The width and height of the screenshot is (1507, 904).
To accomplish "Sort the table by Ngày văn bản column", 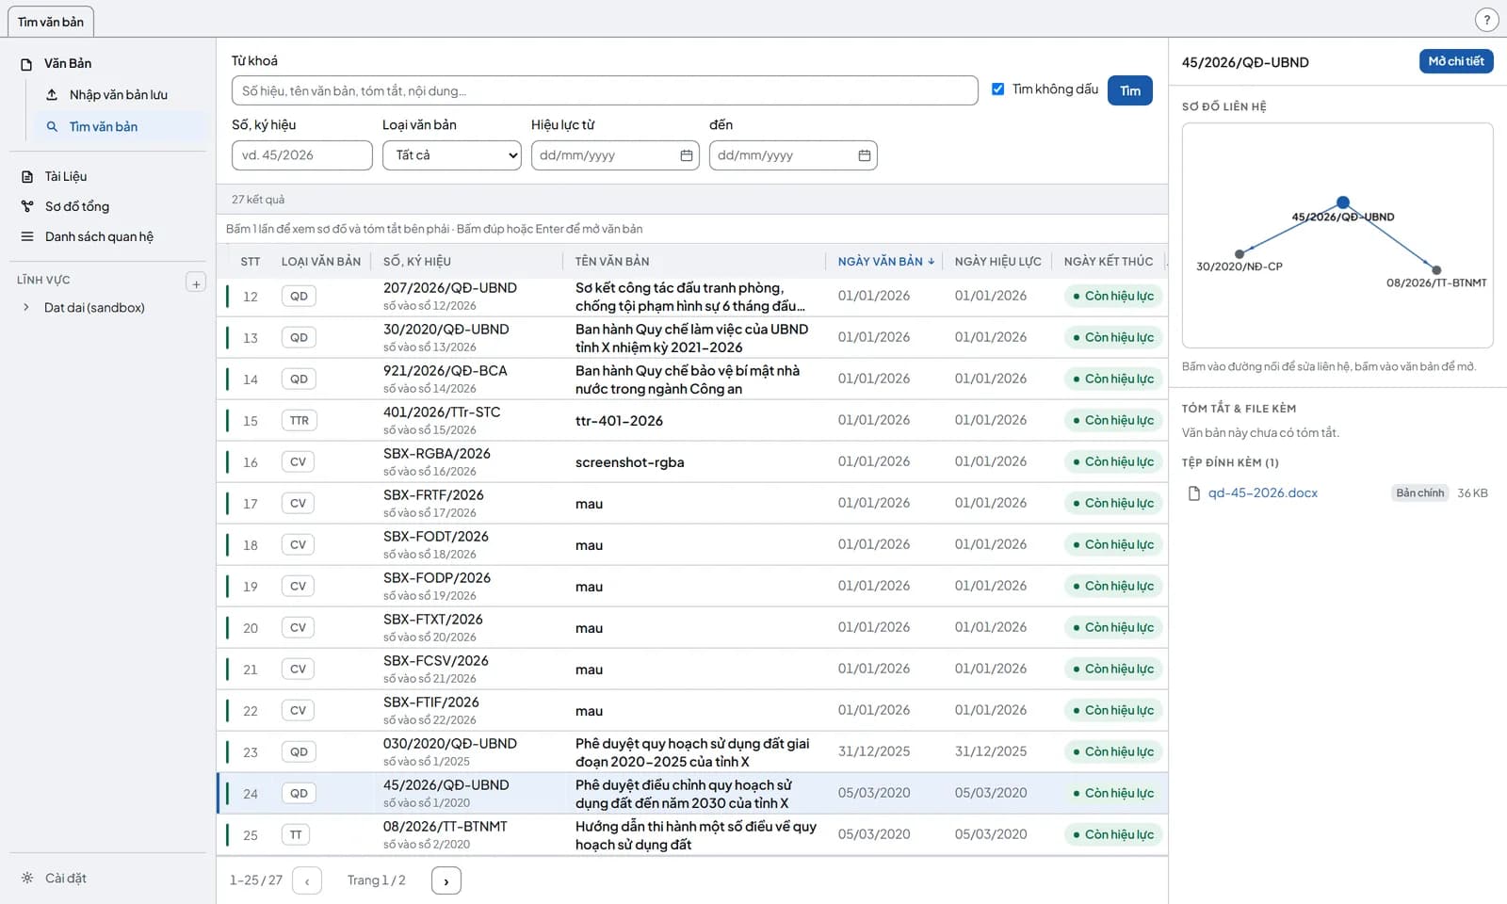I will click(x=885, y=262).
